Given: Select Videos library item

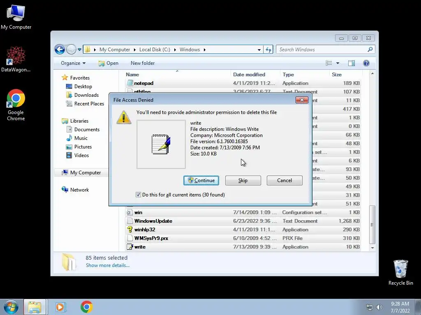Looking at the screenshot, I should click(81, 155).
